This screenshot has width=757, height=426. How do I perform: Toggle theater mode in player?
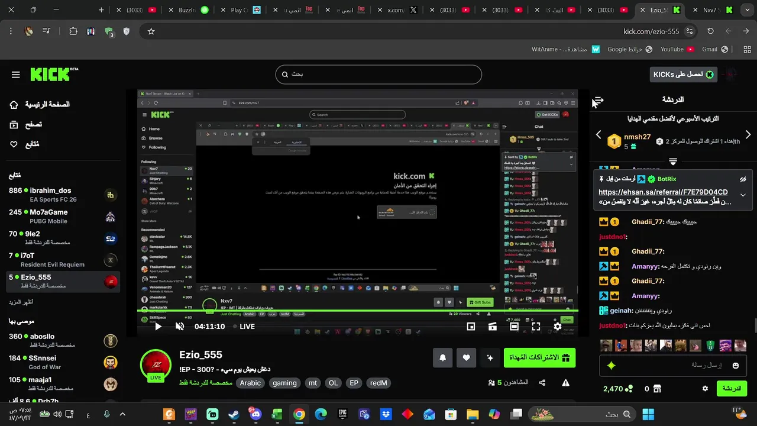tap(514, 327)
